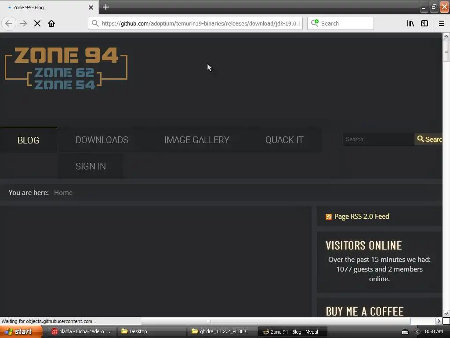The width and height of the screenshot is (450, 338).
Task: Open the Windows start menu
Action: point(21,331)
